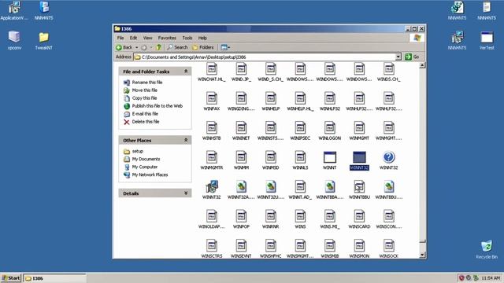Select the WINLOGON file icon
Viewport: 504px width, 283px height.
tap(330, 128)
